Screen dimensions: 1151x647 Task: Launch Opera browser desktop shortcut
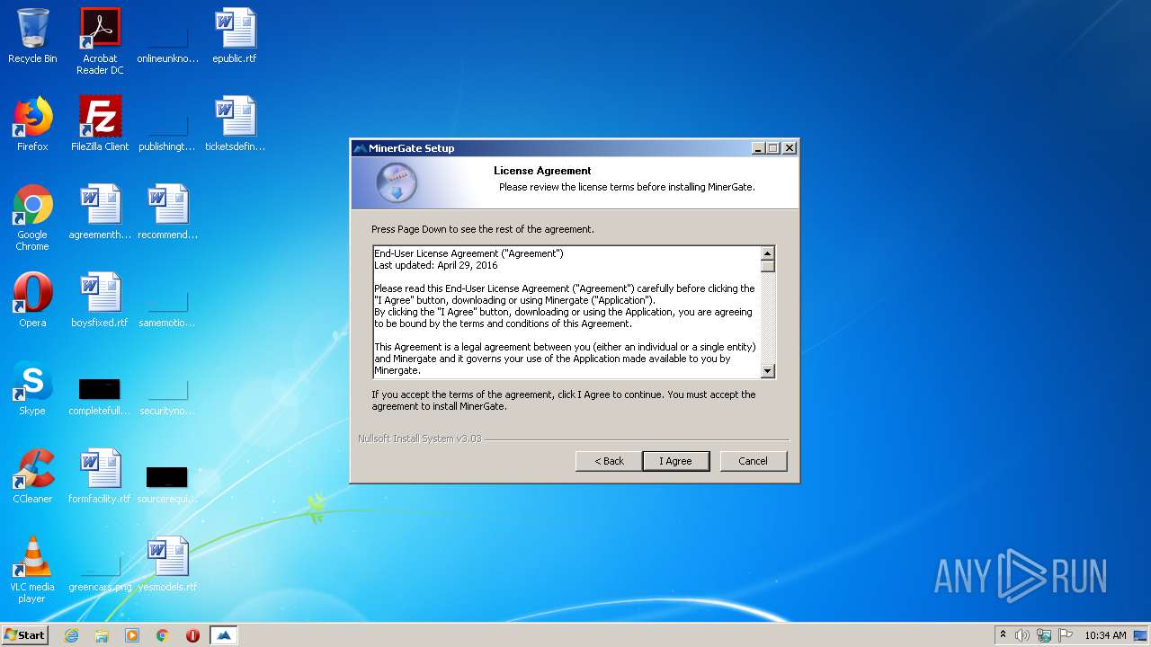[x=32, y=300]
